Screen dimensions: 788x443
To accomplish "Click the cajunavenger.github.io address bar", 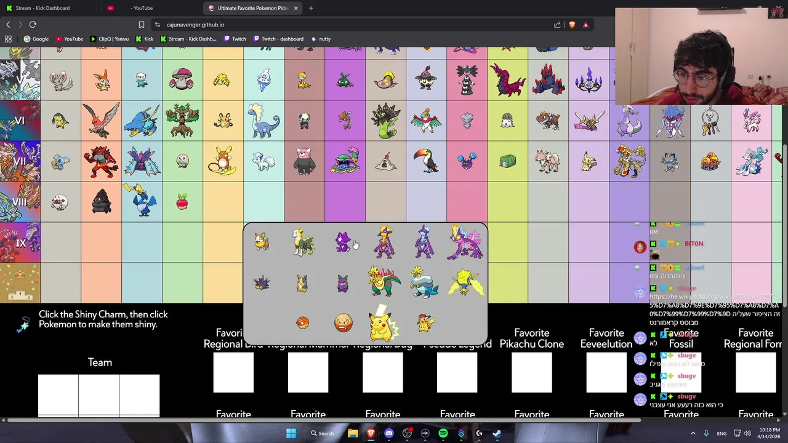I will pos(351,25).
